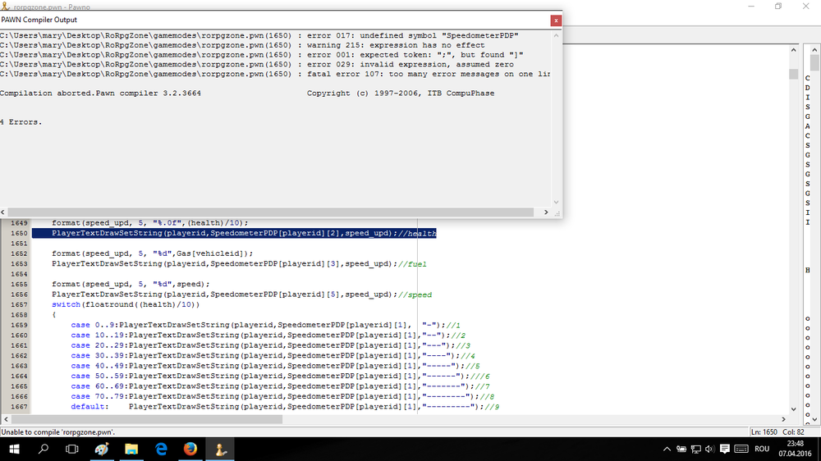Click status bar Unable to compile message
This screenshot has height=461, width=821.
(57, 432)
